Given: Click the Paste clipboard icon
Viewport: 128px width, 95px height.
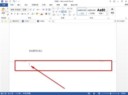Looking at the screenshot, I should (3, 10).
